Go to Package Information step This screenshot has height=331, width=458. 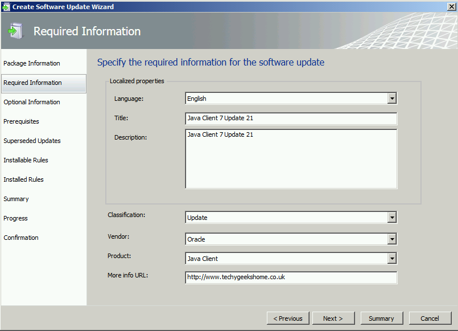(32, 63)
